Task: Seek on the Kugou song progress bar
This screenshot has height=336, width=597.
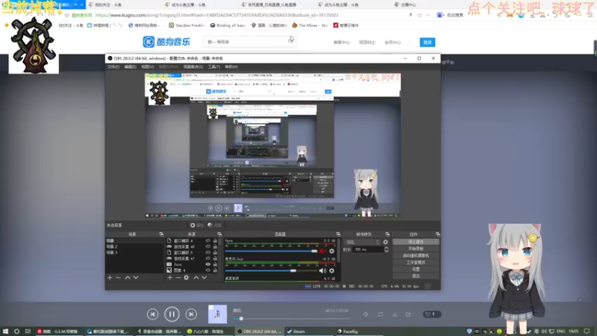Action: (291, 319)
